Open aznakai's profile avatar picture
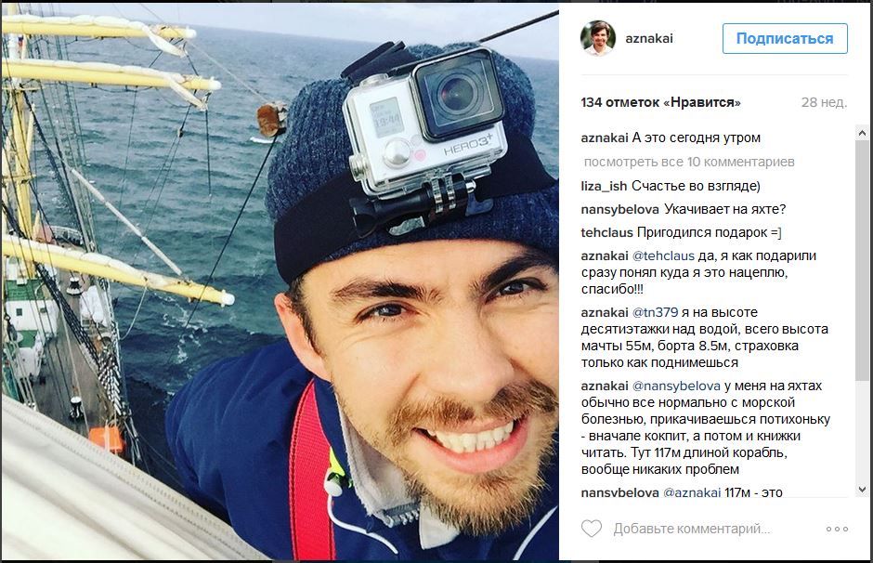This screenshot has height=563, width=873. tap(597, 38)
